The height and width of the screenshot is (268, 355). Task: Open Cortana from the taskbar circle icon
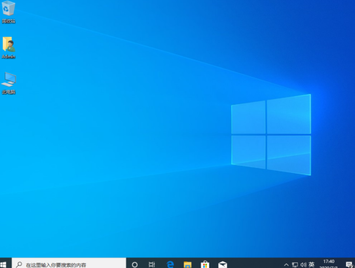click(x=135, y=264)
